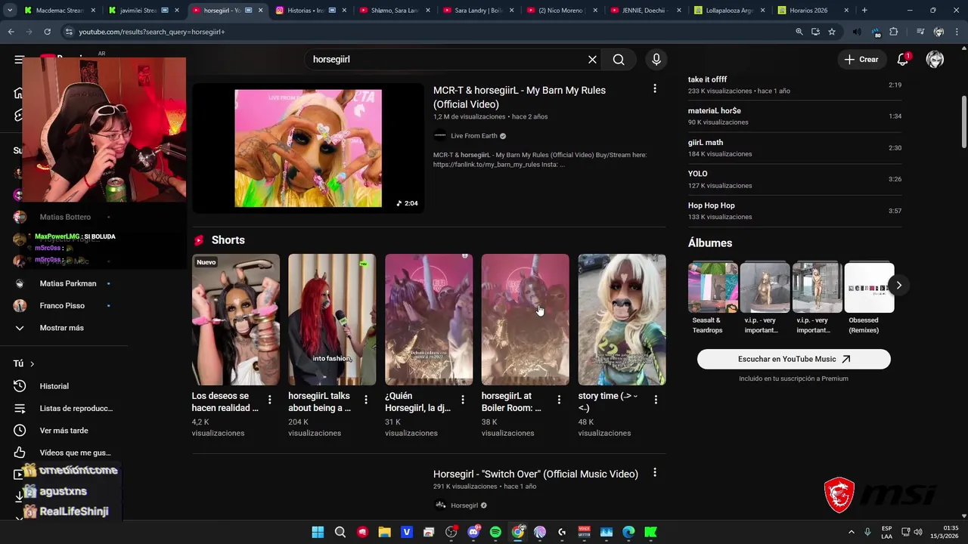Play the song giirL math

pyautogui.click(x=794, y=148)
